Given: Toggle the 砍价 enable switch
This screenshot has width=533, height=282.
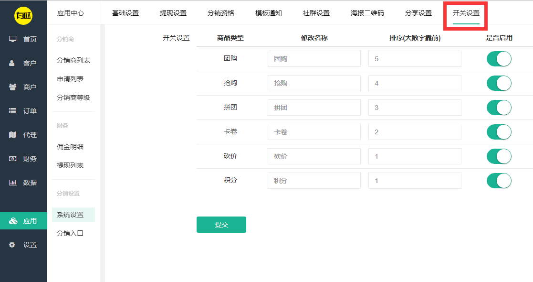Looking at the screenshot, I should 499,156.
